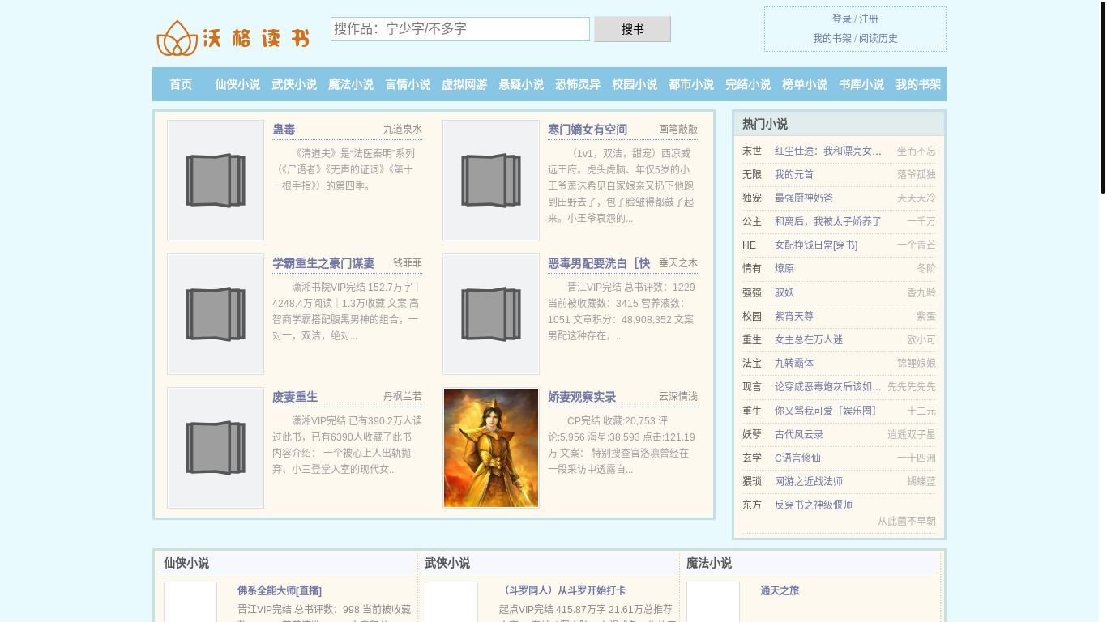Click the 通天之旅 cover thumbnail
This screenshot has height=622, width=1107.
(x=713, y=602)
